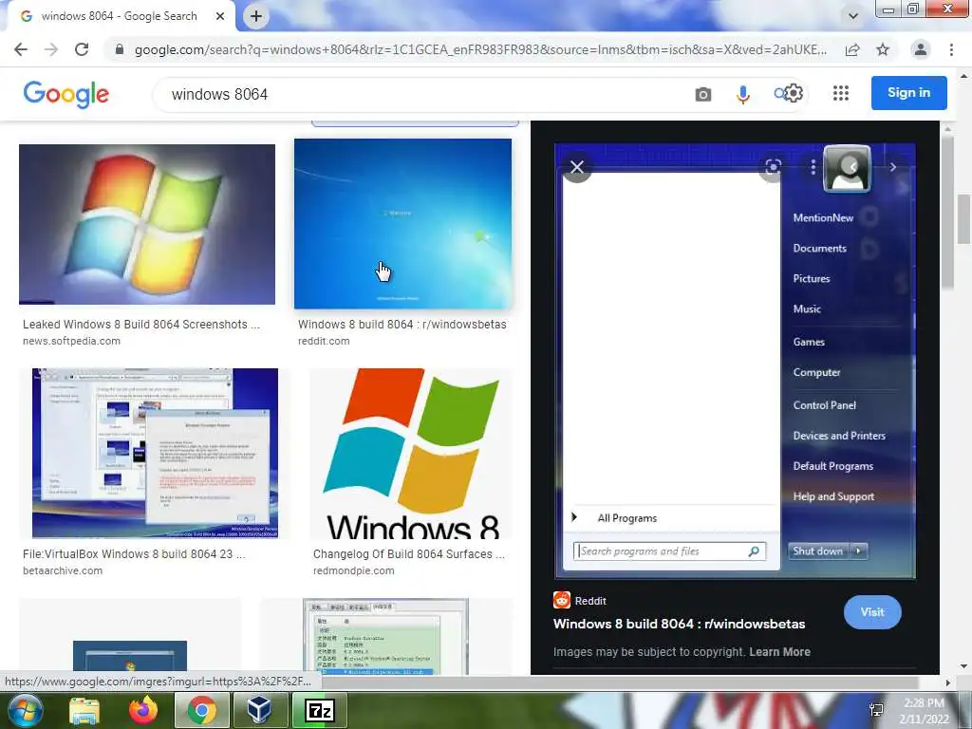Viewport: 972px width, 729px height.
Task: Open the Google apps grid
Action: [841, 94]
